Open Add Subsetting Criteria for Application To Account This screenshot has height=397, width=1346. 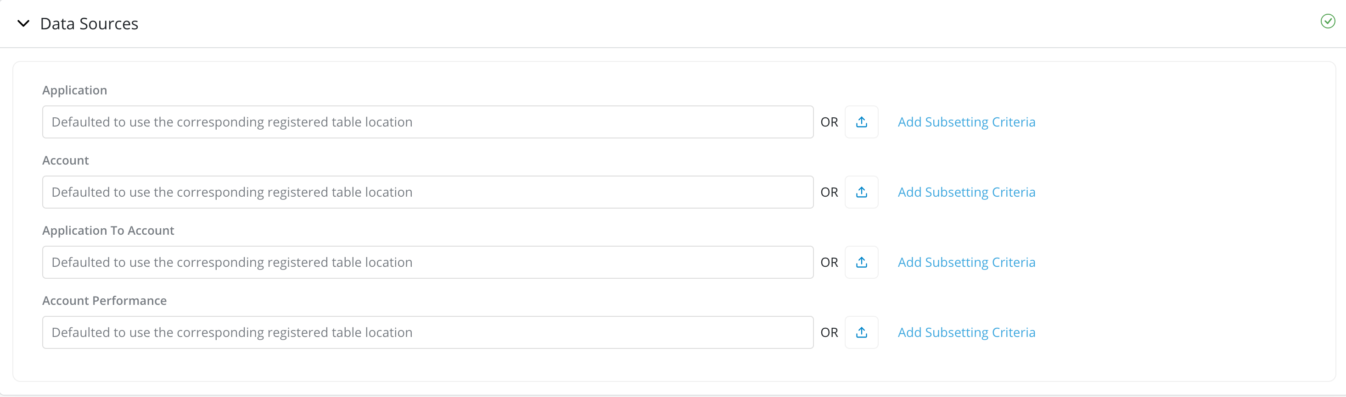pyautogui.click(x=966, y=262)
